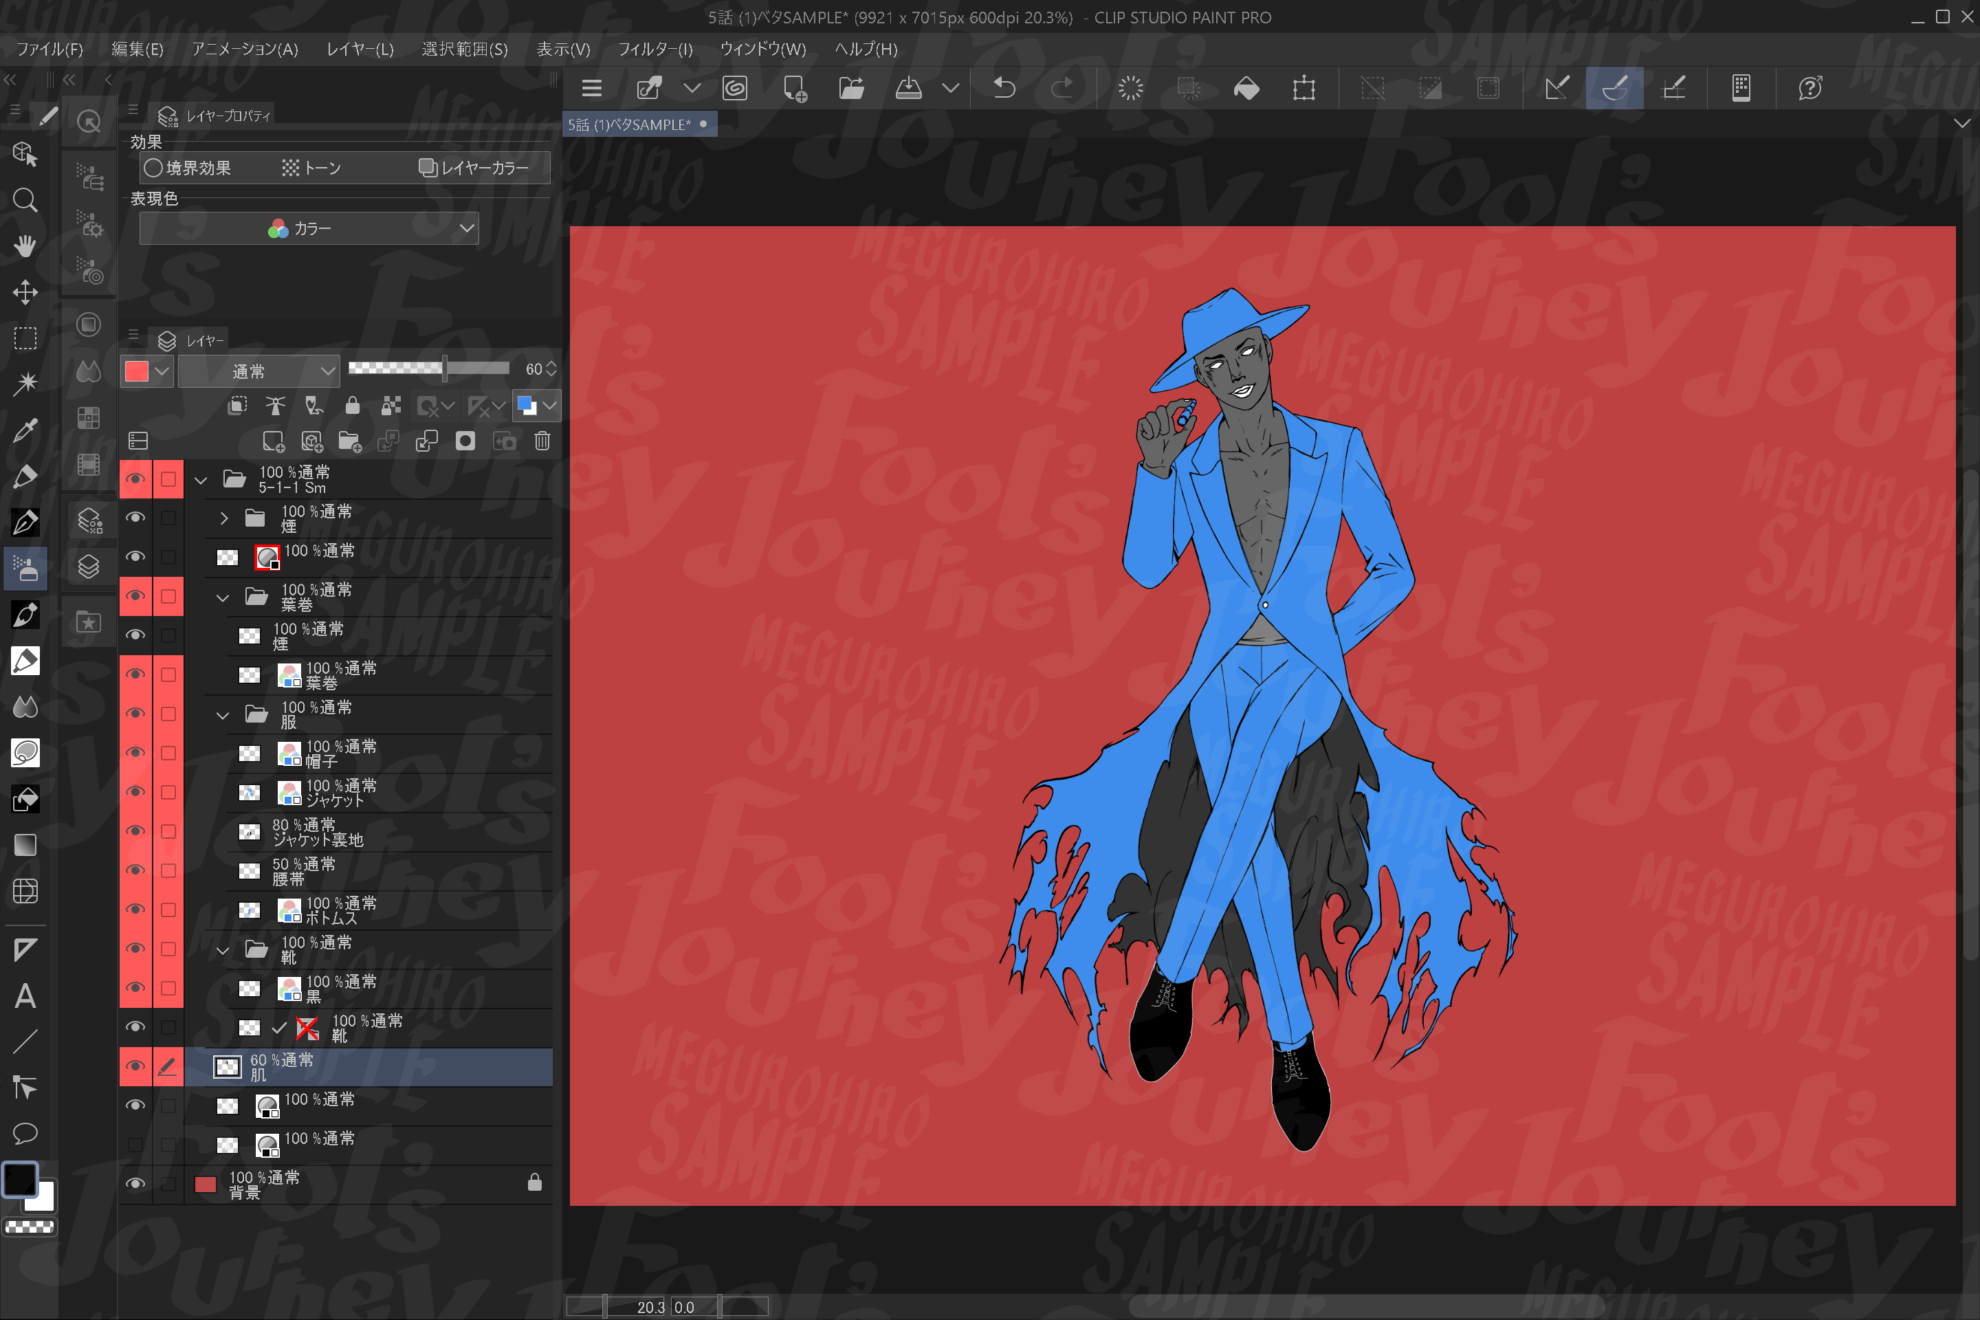Hide the 背景 layer with eye icon
This screenshot has height=1320, width=1980.
click(135, 1184)
